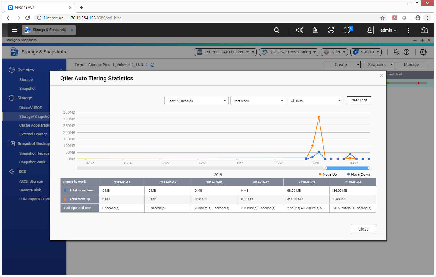Open the more options vertical dots menu
The width and height of the screenshot is (436, 277).
pos(408,30)
